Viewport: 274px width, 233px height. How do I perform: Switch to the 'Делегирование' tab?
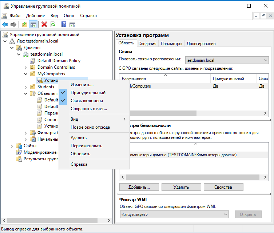click(201, 44)
